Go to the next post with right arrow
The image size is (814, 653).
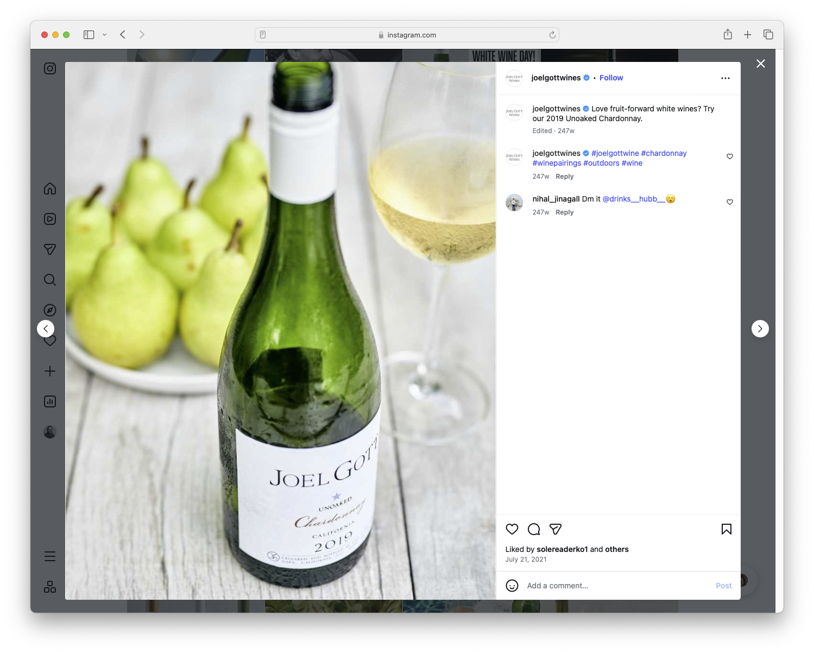pos(760,329)
